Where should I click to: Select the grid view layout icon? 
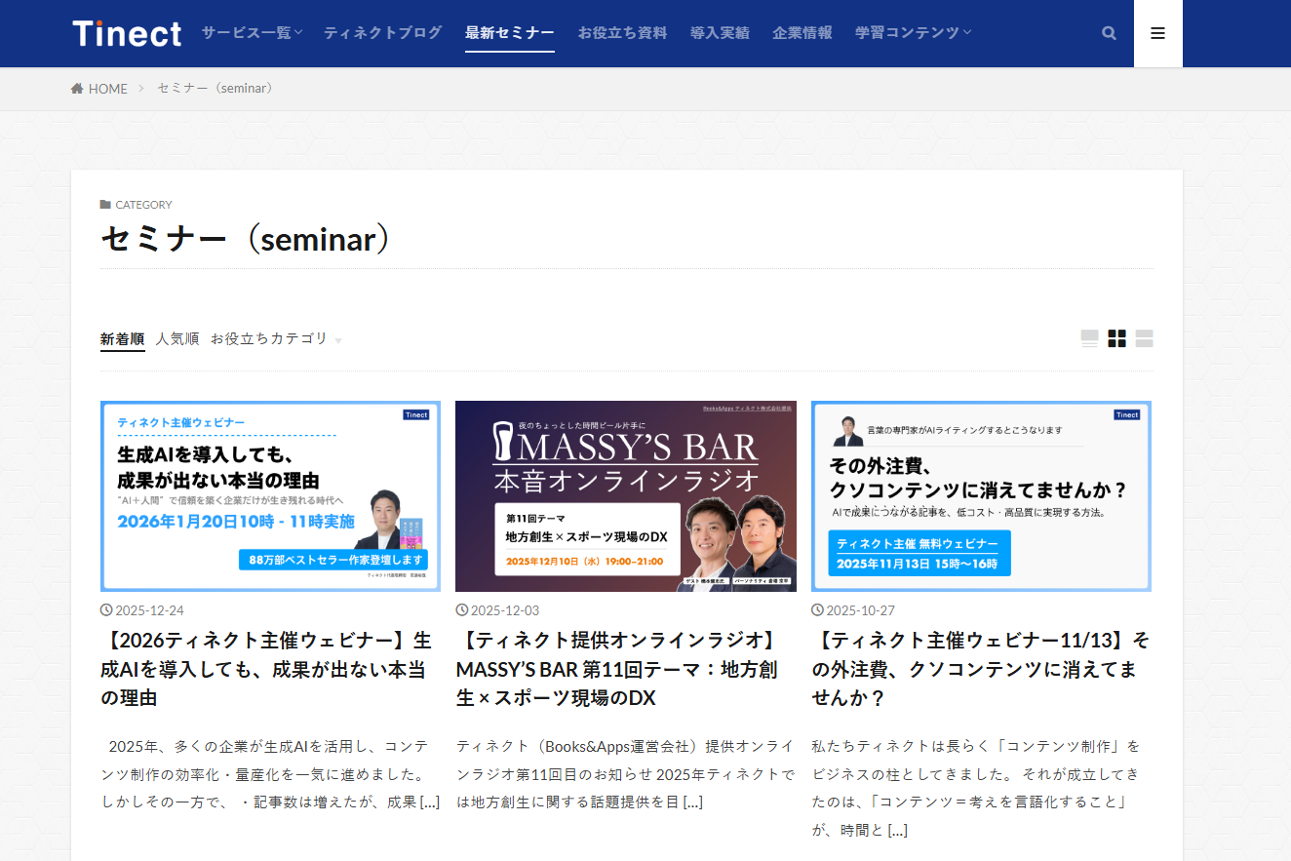tap(1116, 338)
